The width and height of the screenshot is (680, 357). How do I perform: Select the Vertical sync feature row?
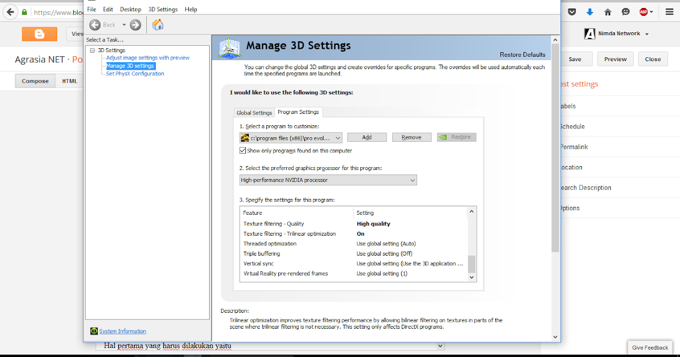point(354,263)
